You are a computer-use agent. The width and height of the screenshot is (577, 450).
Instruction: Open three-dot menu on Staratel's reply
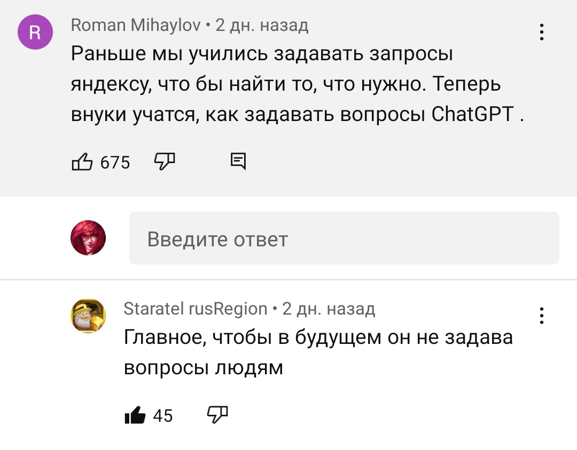point(542,316)
